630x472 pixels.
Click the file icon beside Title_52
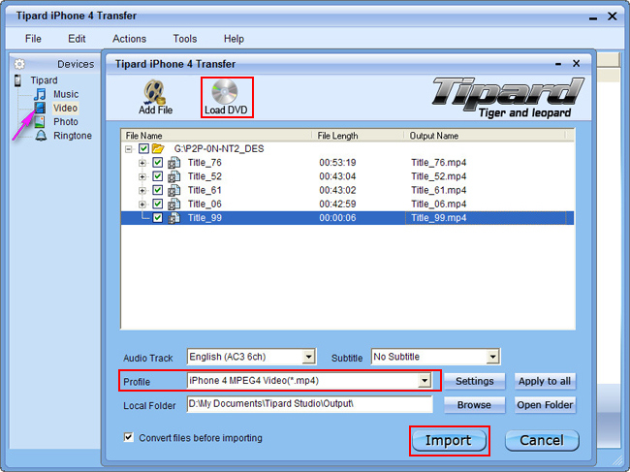(x=173, y=176)
